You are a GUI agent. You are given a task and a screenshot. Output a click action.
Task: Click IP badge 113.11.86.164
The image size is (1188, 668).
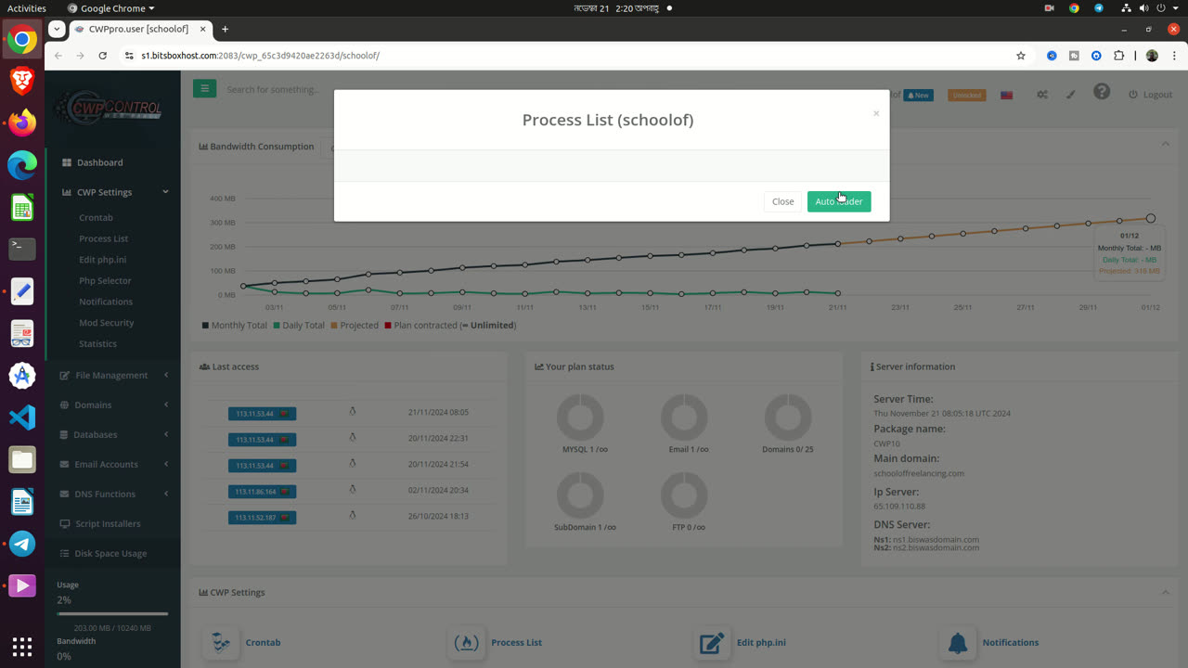[262, 491]
